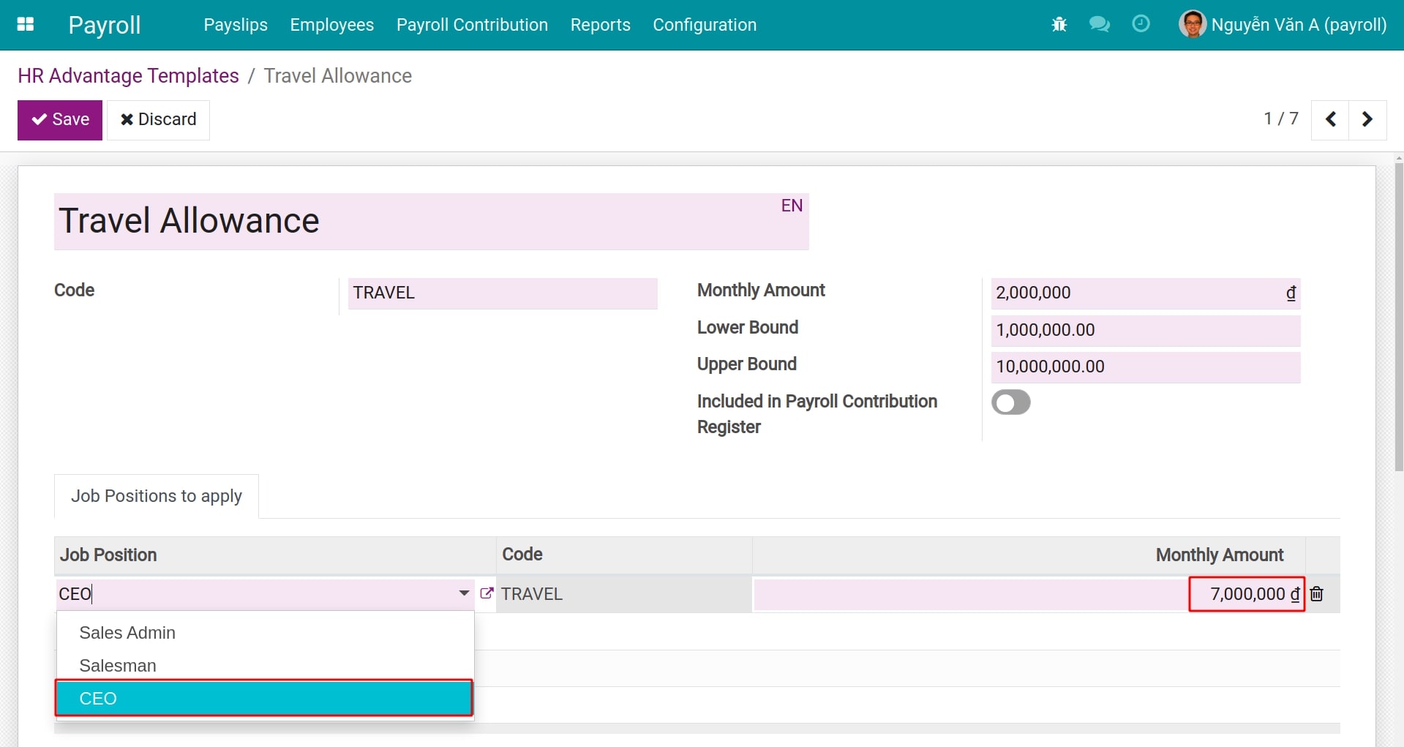Image resolution: width=1404 pixels, height=747 pixels.
Task: Expand the Job Position dropdown arrow
Action: click(x=464, y=593)
